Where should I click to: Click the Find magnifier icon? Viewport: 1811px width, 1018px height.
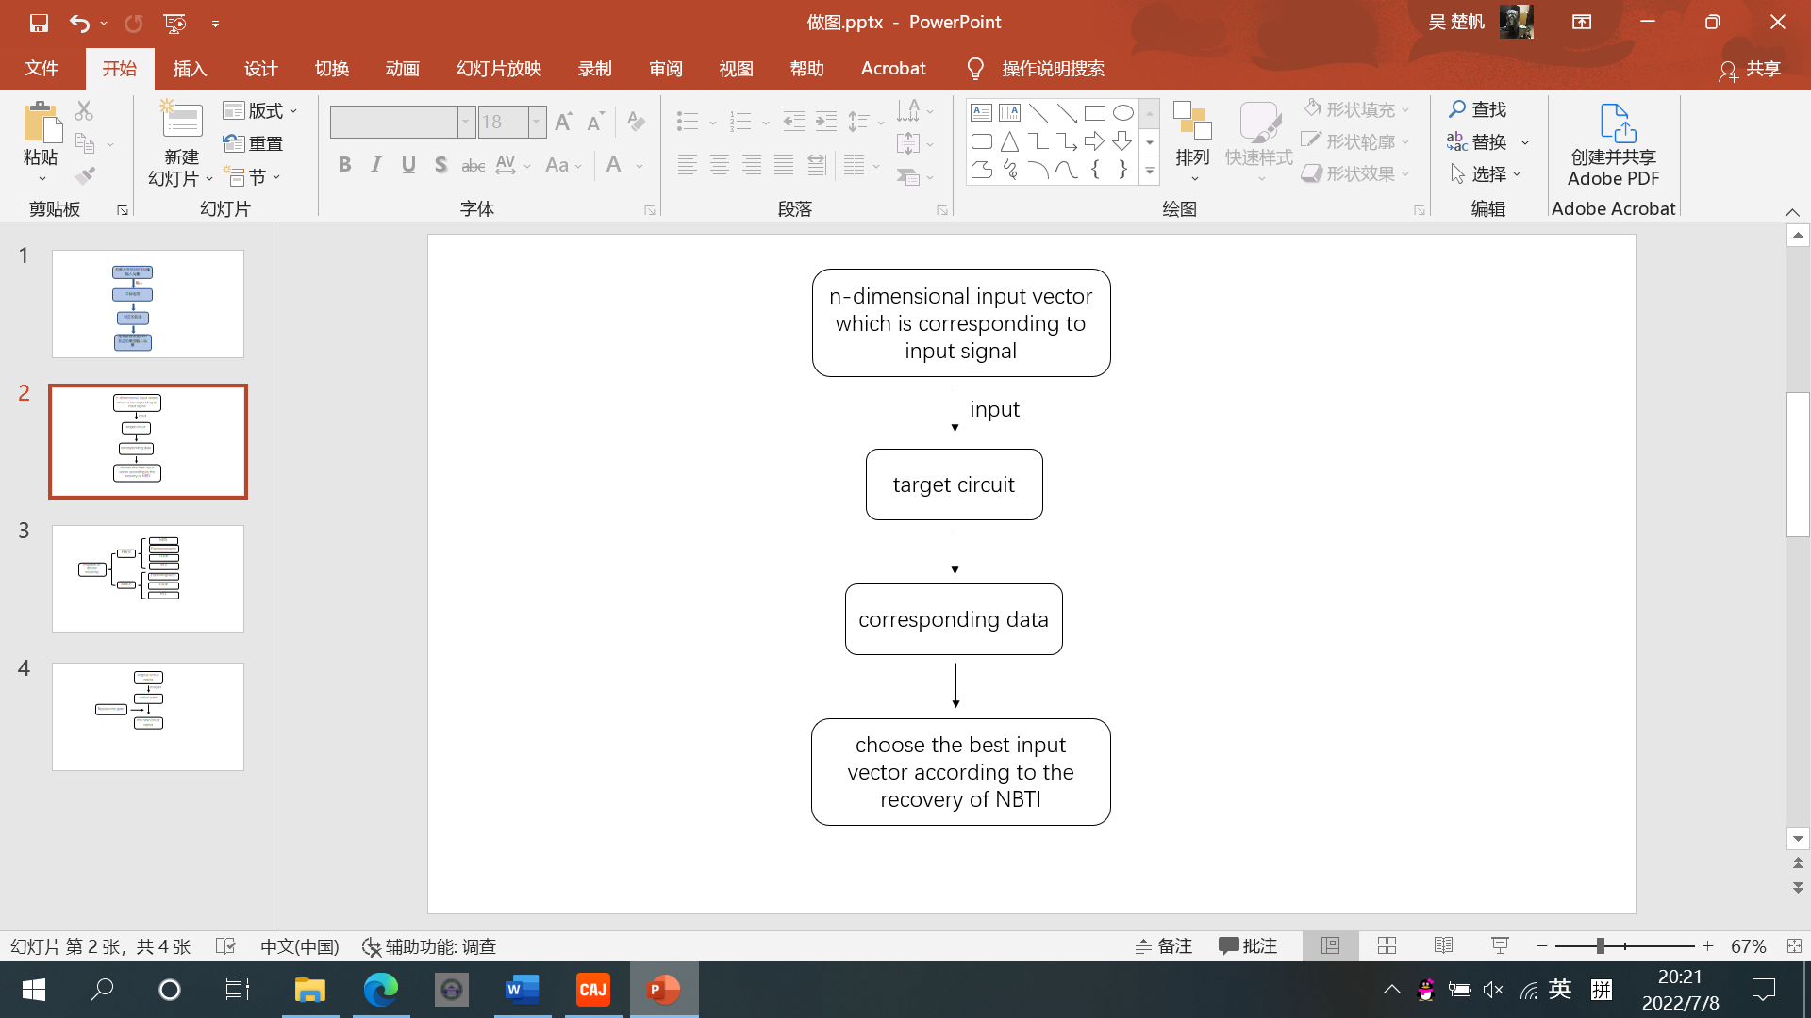(x=1457, y=109)
